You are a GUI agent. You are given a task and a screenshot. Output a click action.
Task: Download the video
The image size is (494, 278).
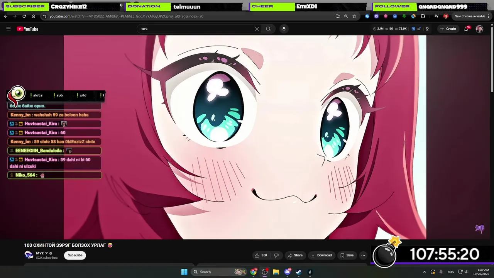pyautogui.click(x=321, y=255)
